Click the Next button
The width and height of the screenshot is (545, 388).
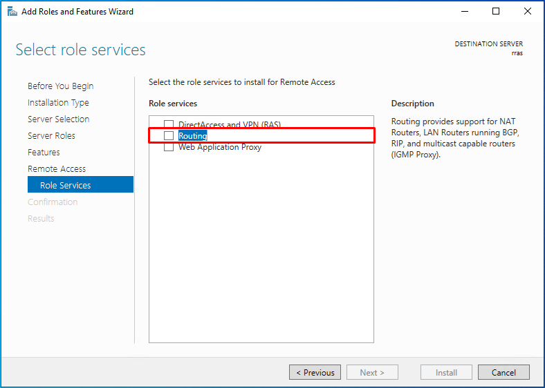coord(372,372)
